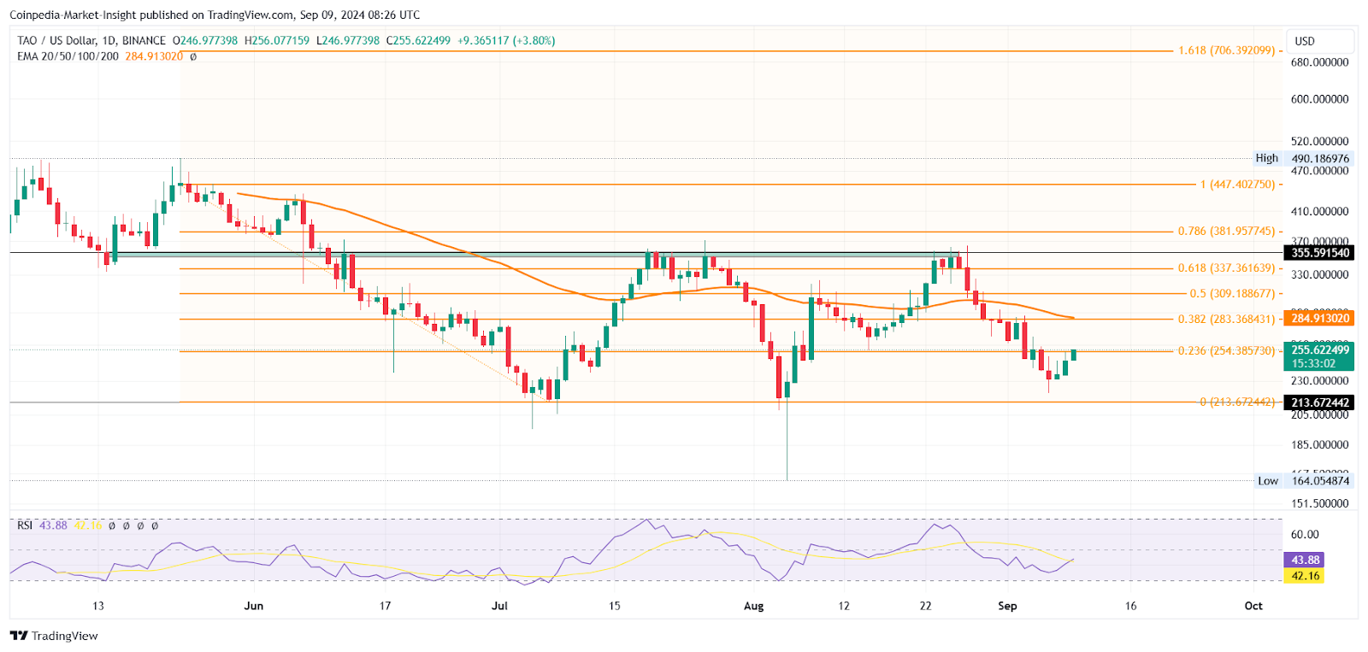Click the TradingView logo at bottom left
Image resolution: width=1368 pixels, height=652 pixels.
coord(54,636)
